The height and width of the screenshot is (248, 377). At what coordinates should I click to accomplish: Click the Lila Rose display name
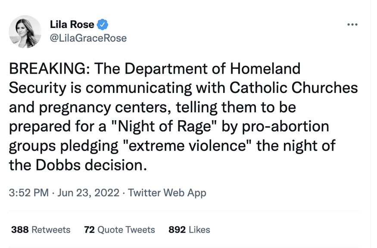pyautogui.click(x=72, y=25)
